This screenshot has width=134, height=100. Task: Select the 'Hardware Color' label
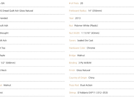click(77, 48)
